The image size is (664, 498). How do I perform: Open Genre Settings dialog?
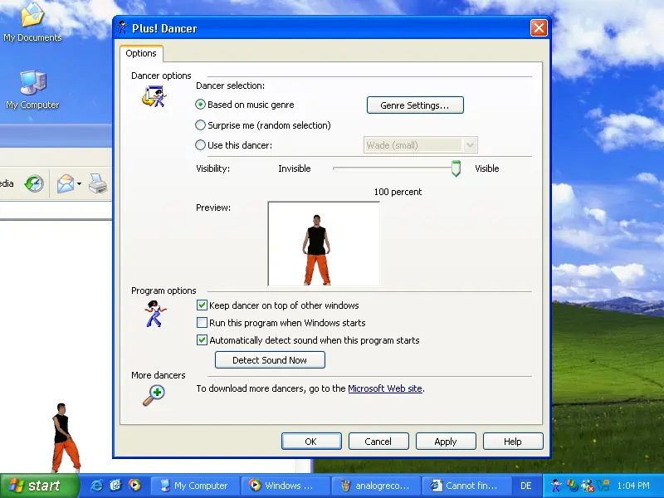click(x=415, y=105)
